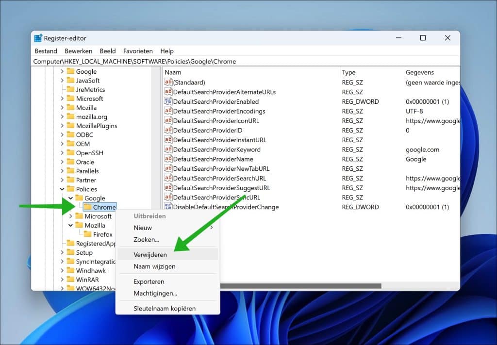Open the Help menu
497x345 pixels.
click(x=167, y=51)
